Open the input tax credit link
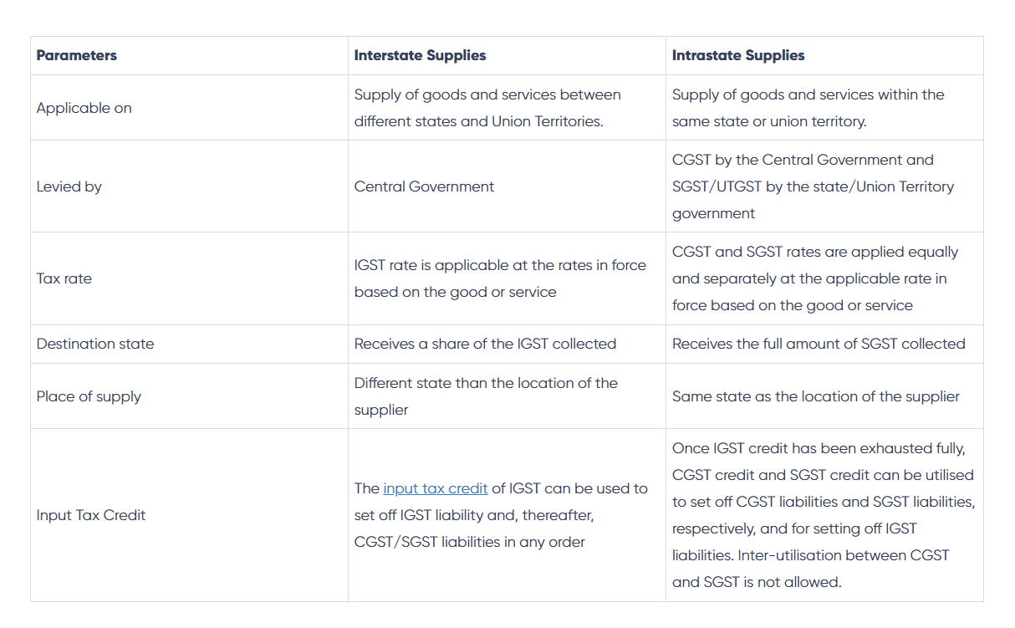The image size is (1015, 628). click(435, 488)
